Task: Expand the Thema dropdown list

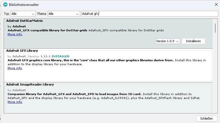Action: 64,14
